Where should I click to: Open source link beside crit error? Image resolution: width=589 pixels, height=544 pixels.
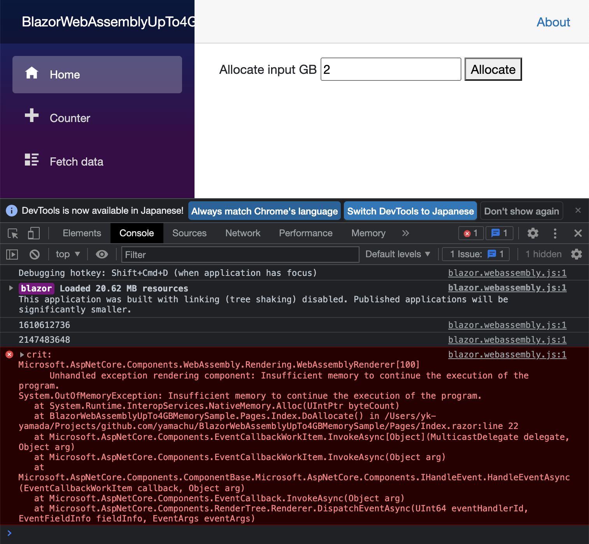[507, 354]
